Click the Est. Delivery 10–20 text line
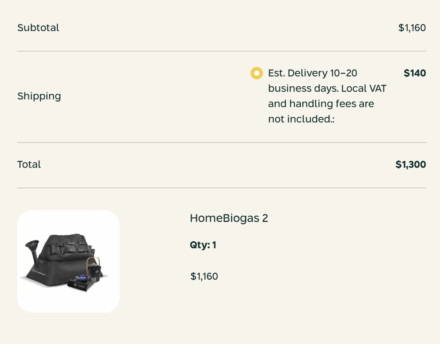 (x=312, y=73)
